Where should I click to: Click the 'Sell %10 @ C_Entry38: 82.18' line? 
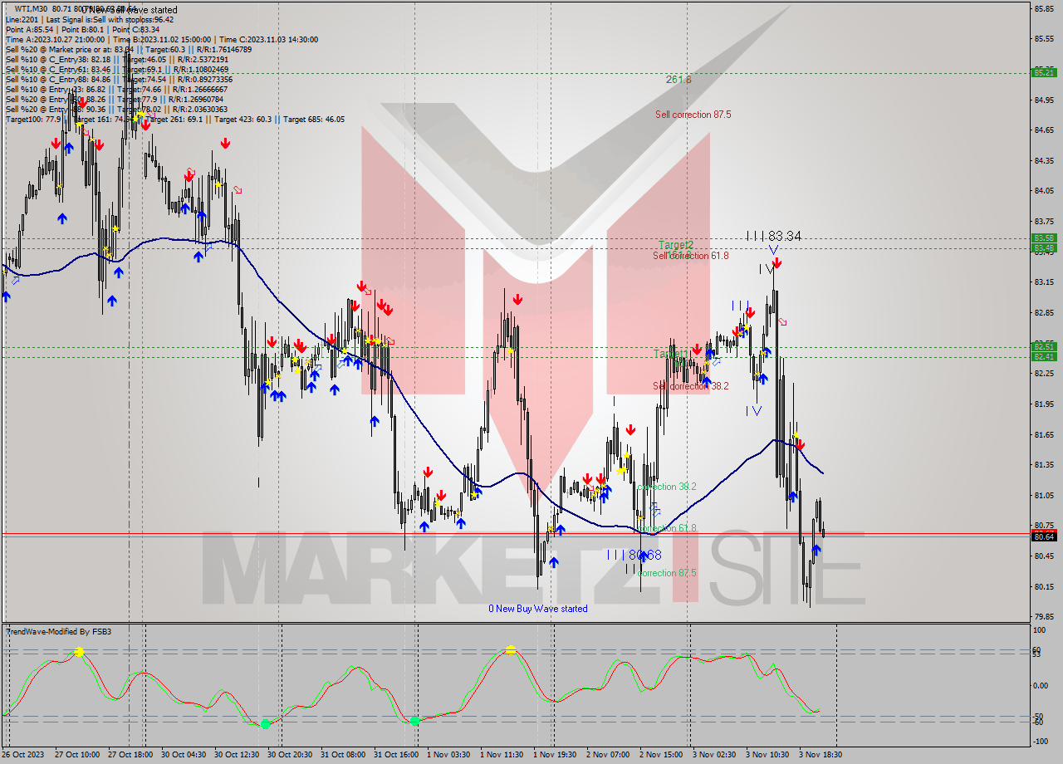point(117,59)
